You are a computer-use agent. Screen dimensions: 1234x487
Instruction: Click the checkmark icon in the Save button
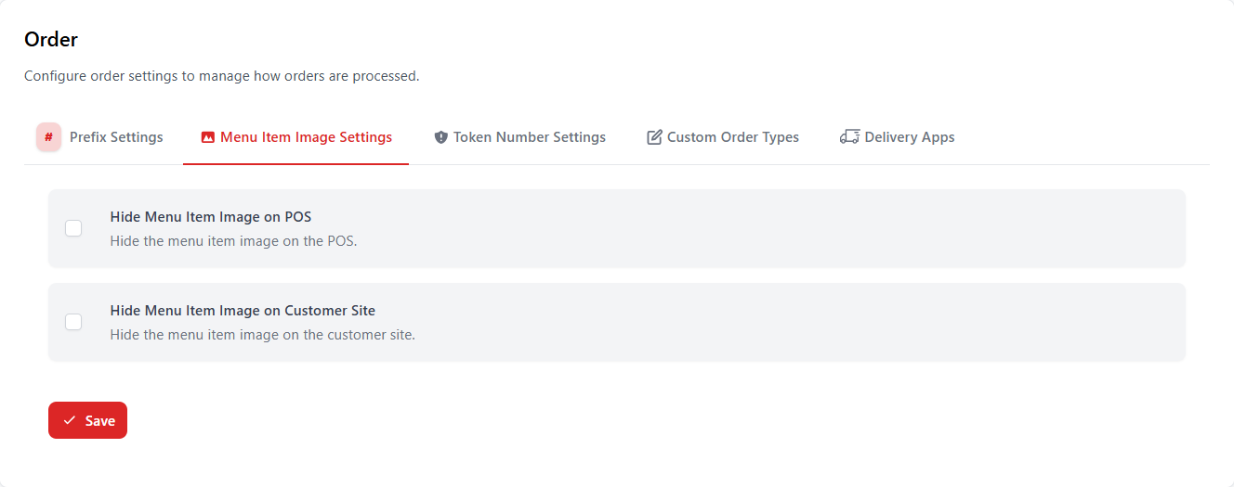(70, 420)
